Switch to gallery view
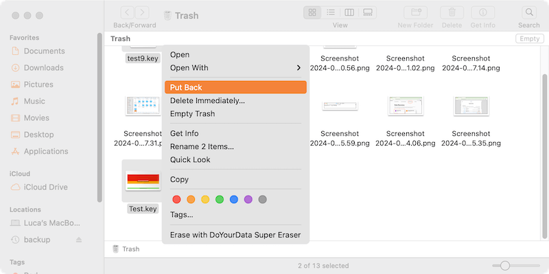 click(x=368, y=13)
